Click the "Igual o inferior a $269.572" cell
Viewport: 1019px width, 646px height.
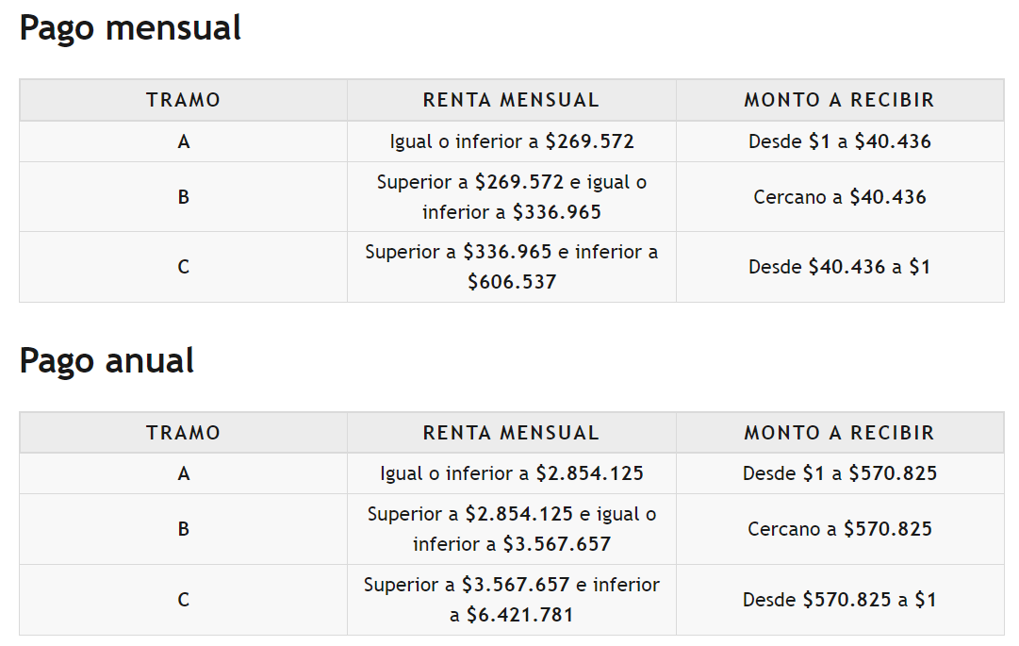511,141
